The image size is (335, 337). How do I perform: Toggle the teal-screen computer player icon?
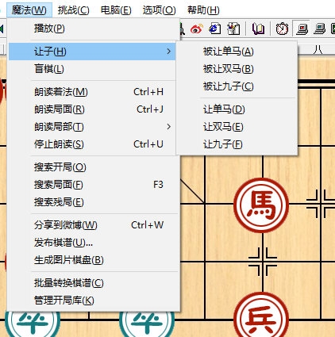coord(319,29)
